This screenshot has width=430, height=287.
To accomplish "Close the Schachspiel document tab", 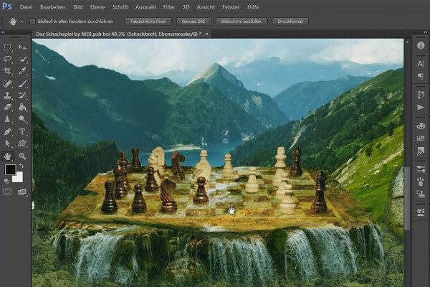I will (207, 34).
